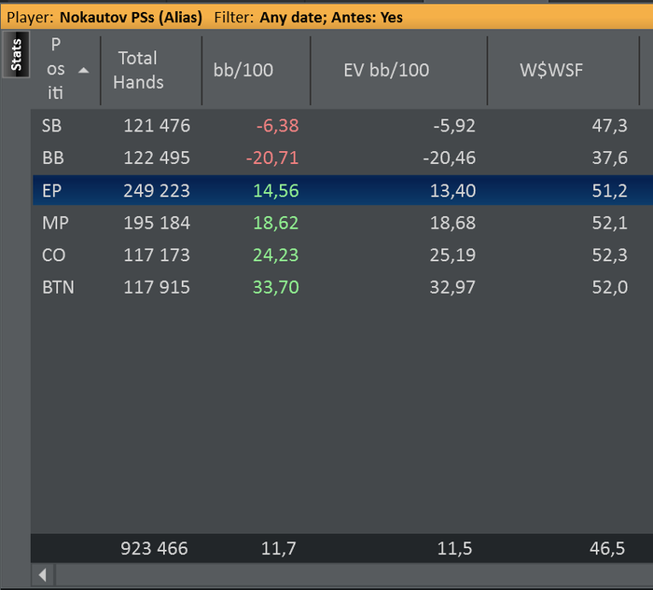Click the W$WSF column header
653x590 pixels.
[x=551, y=70]
